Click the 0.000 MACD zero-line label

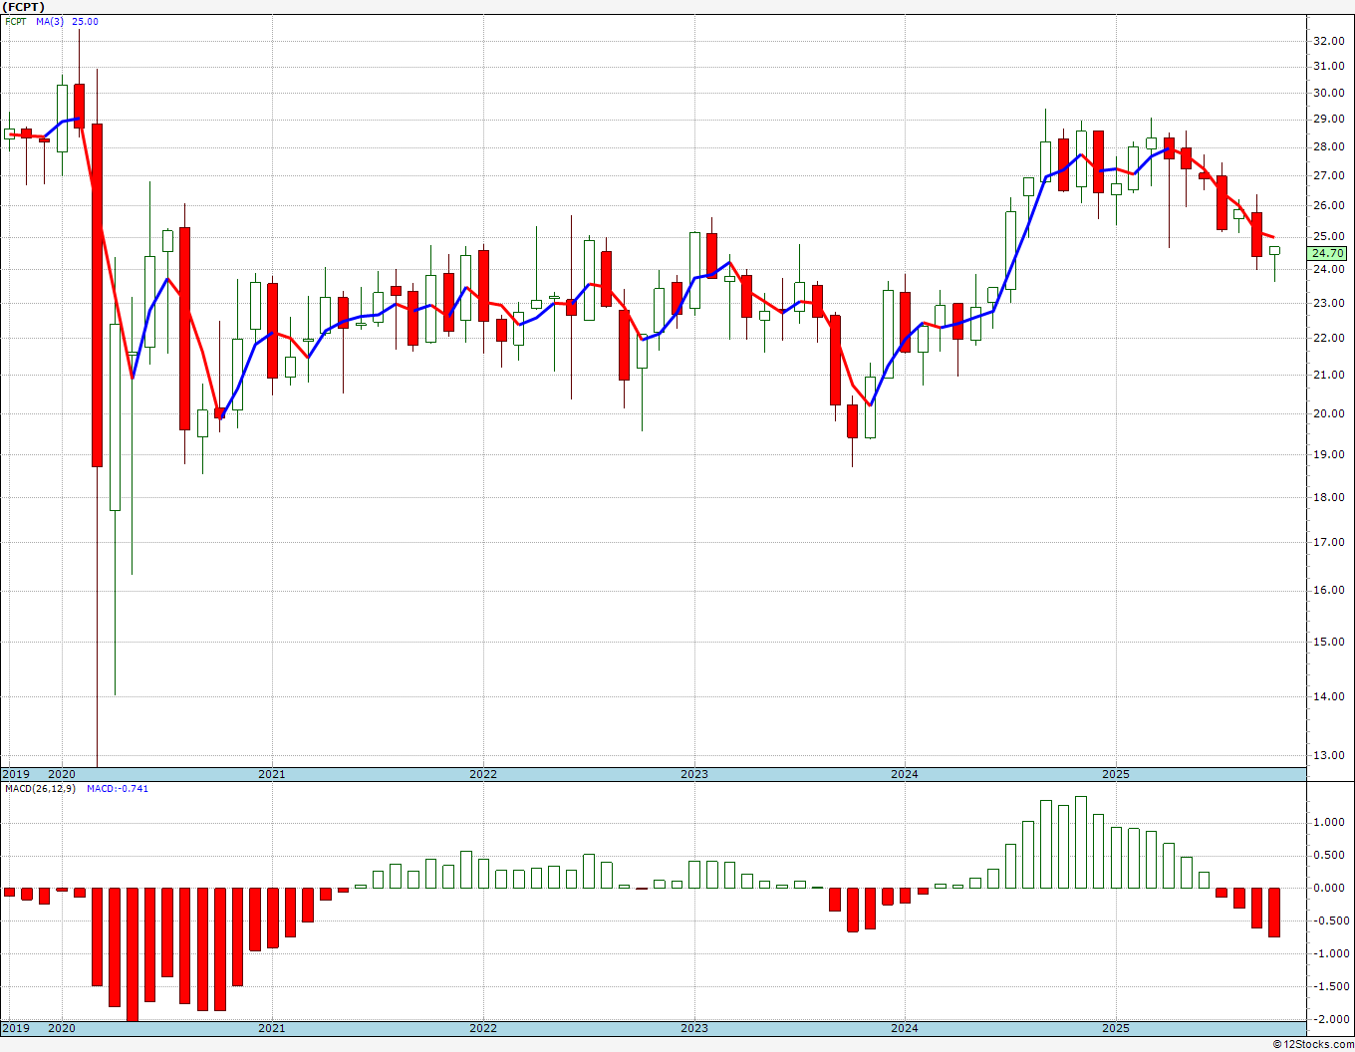pos(1328,888)
